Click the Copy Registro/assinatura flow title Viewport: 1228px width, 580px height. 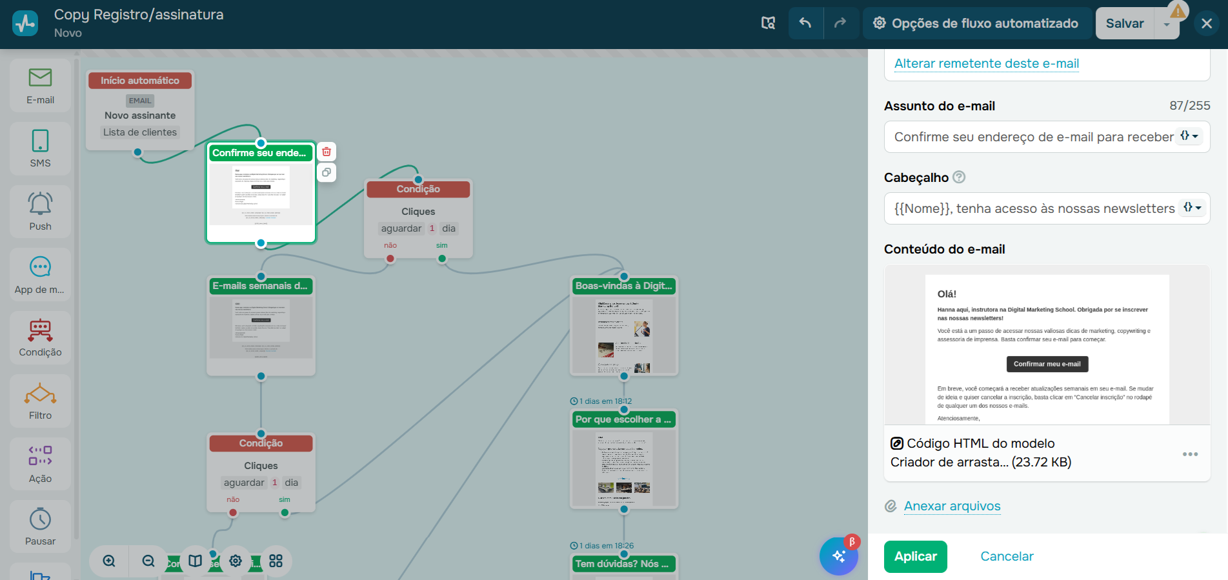pyautogui.click(x=139, y=15)
